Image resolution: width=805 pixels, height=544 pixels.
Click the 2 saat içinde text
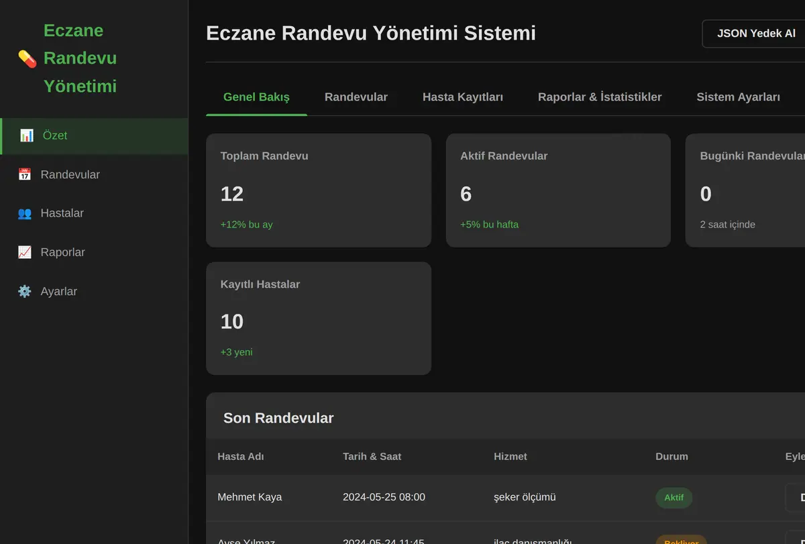[x=727, y=225]
